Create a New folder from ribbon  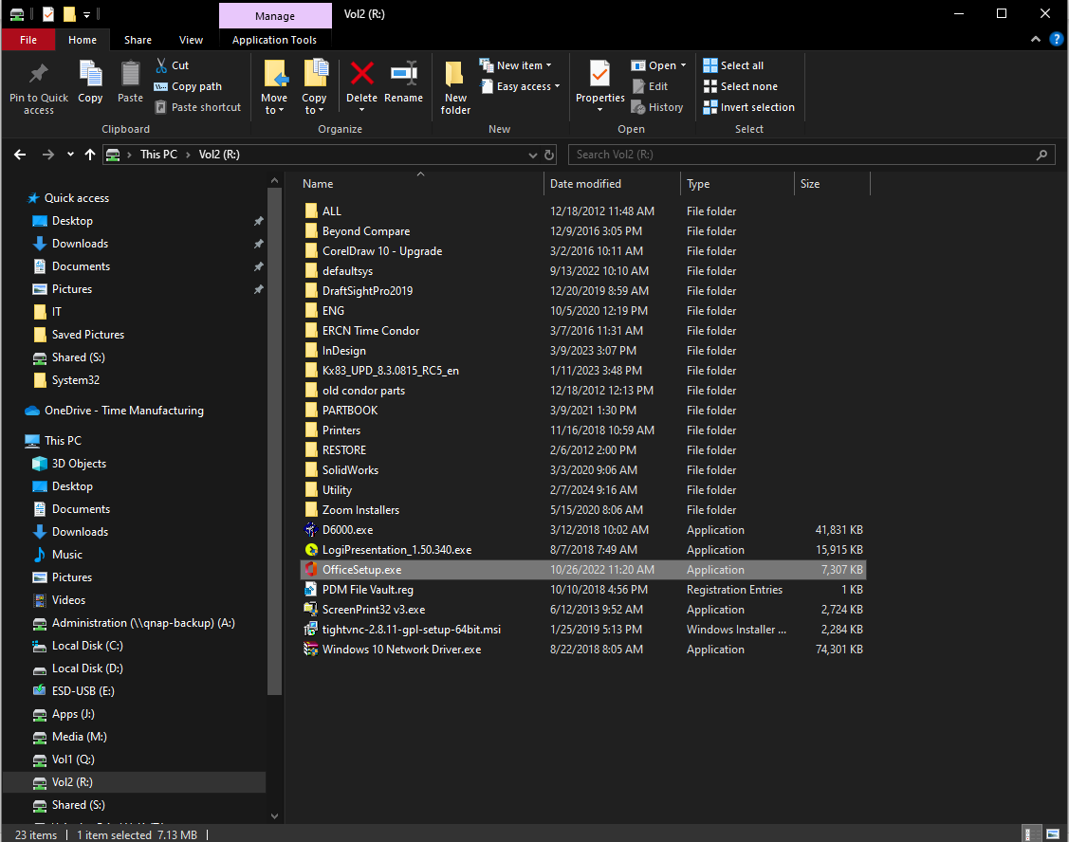click(x=454, y=86)
